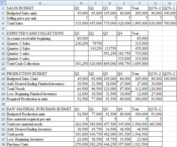This screenshot has height=147, width=177.
Task: Select Total Cash Collections label cell
Action: 40,64
